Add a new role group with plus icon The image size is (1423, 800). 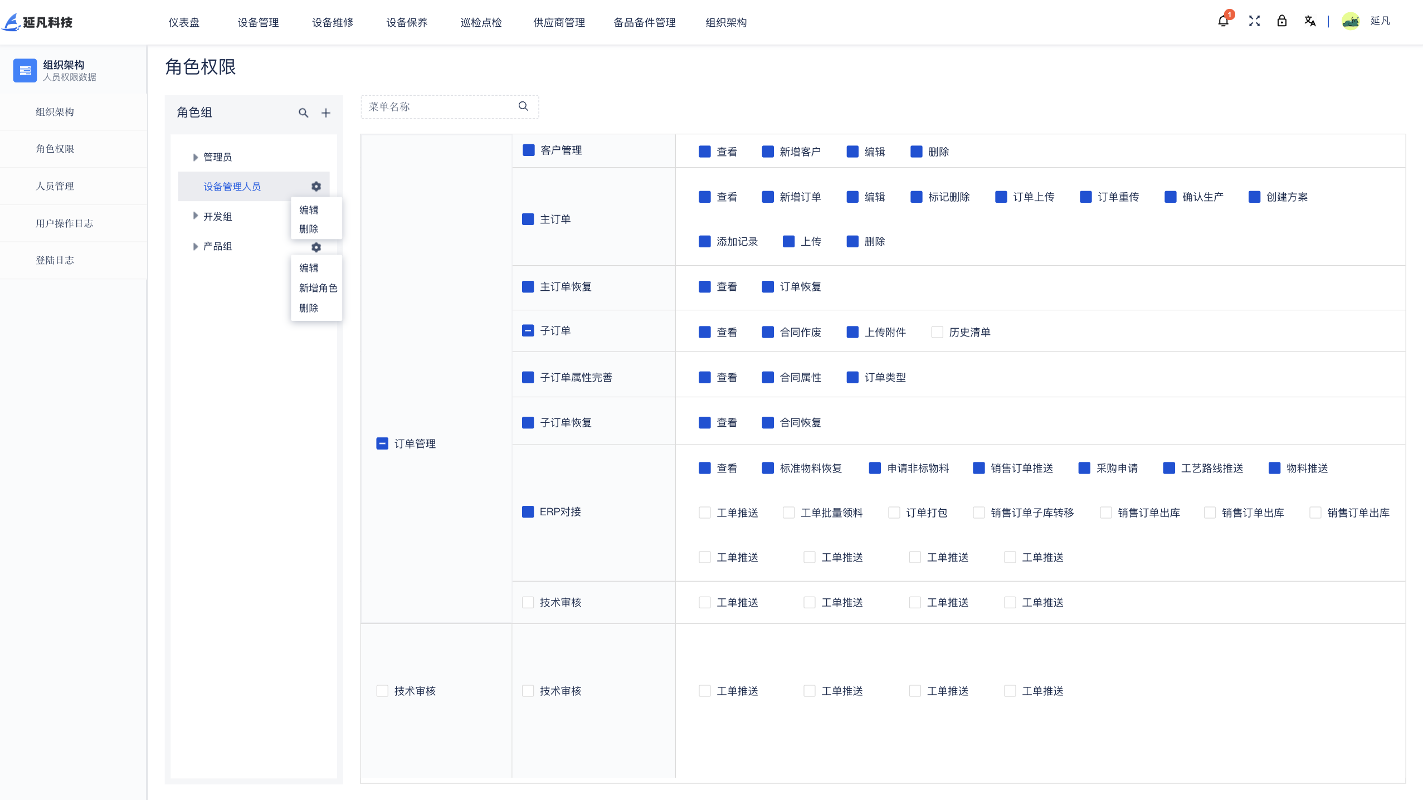[x=326, y=113]
